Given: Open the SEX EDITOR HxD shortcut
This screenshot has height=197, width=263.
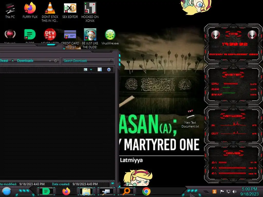Looking at the screenshot, I should pyautogui.click(x=70, y=11).
